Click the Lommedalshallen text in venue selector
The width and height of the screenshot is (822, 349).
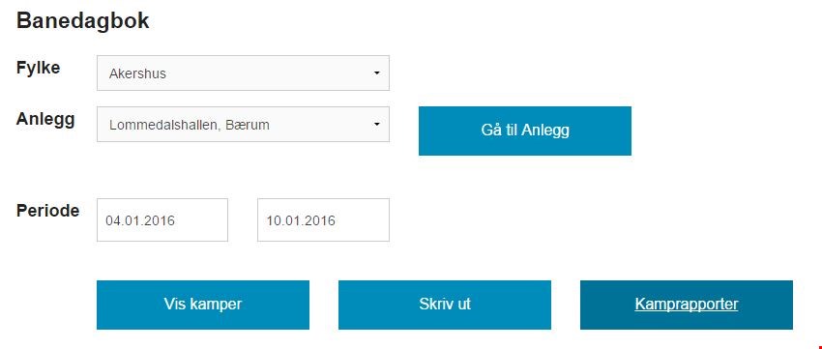(165, 126)
